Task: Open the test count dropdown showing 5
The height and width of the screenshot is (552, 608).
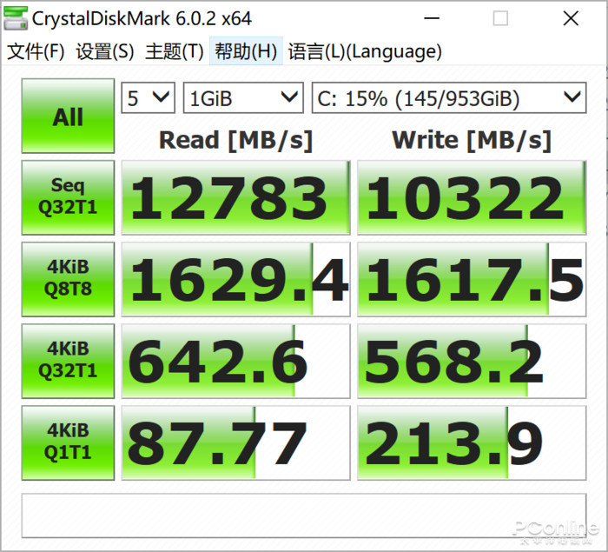Action: click(149, 98)
